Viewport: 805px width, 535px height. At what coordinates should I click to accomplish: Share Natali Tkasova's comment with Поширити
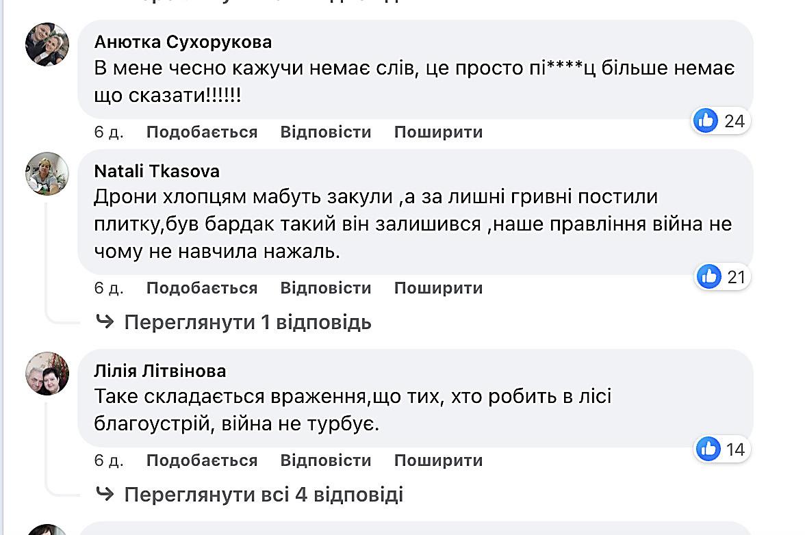(438, 288)
